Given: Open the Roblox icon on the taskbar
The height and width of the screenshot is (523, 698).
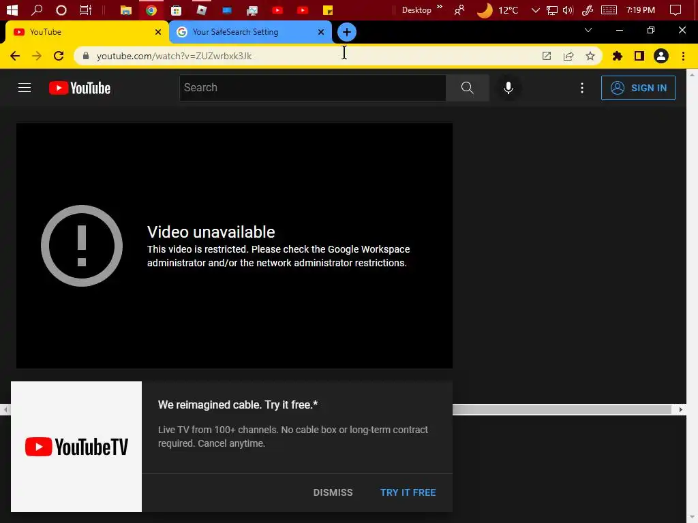Looking at the screenshot, I should 202,10.
